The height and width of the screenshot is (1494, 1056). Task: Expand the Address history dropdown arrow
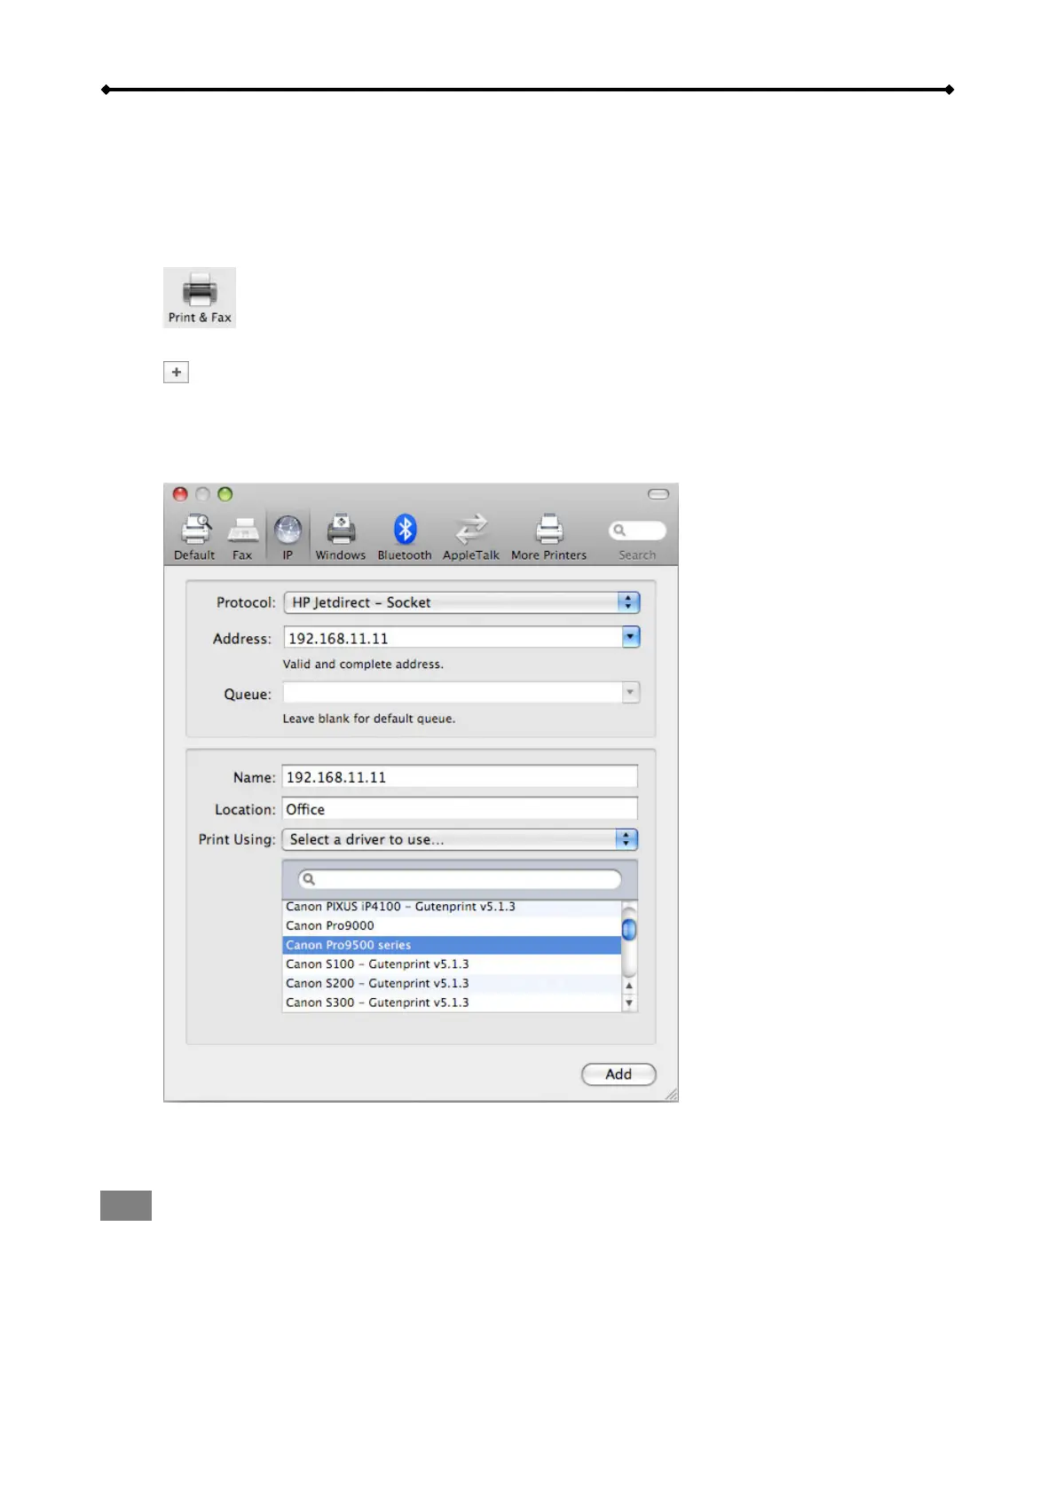point(631,637)
